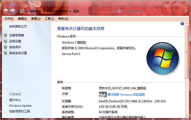The image size is (191, 120).
Task: Open the 查看(V) menu
Action: click(36, 19)
